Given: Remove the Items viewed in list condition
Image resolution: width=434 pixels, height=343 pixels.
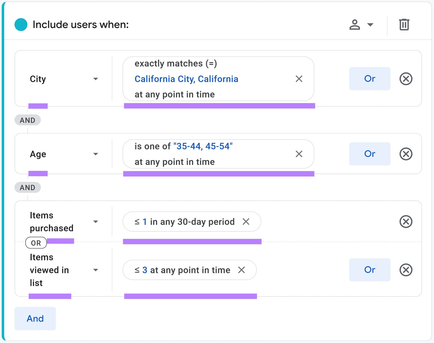Looking at the screenshot, I should pos(406,270).
